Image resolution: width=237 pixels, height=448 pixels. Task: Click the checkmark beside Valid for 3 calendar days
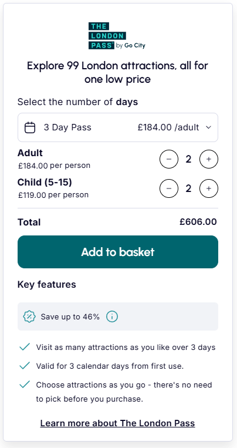(25, 366)
